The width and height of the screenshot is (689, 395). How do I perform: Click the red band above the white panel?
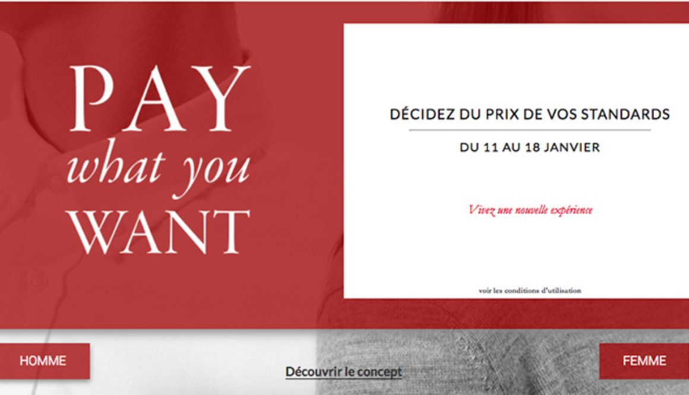tap(516, 13)
